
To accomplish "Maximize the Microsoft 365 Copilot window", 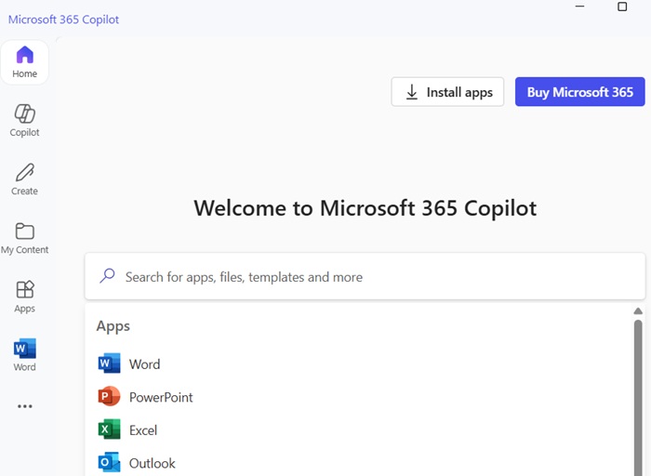I will [622, 7].
